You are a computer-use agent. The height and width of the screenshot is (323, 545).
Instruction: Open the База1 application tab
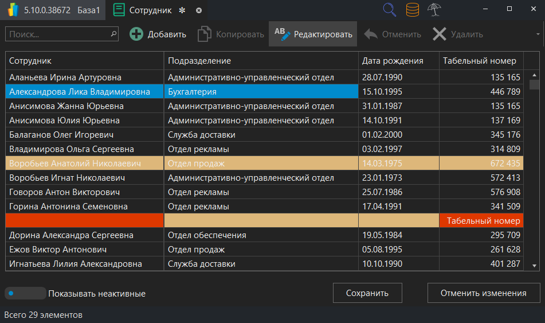pyautogui.click(x=52, y=10)
